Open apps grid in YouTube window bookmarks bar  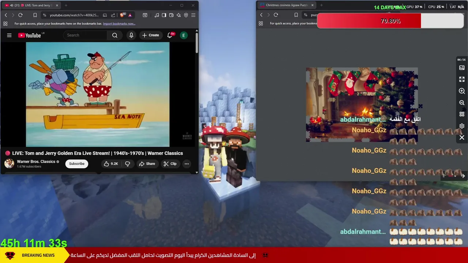(5, 24)
